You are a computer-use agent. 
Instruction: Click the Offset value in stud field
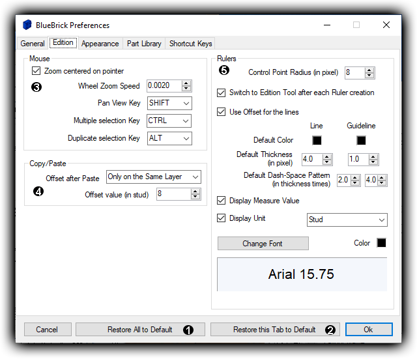(x=174, y=194)
